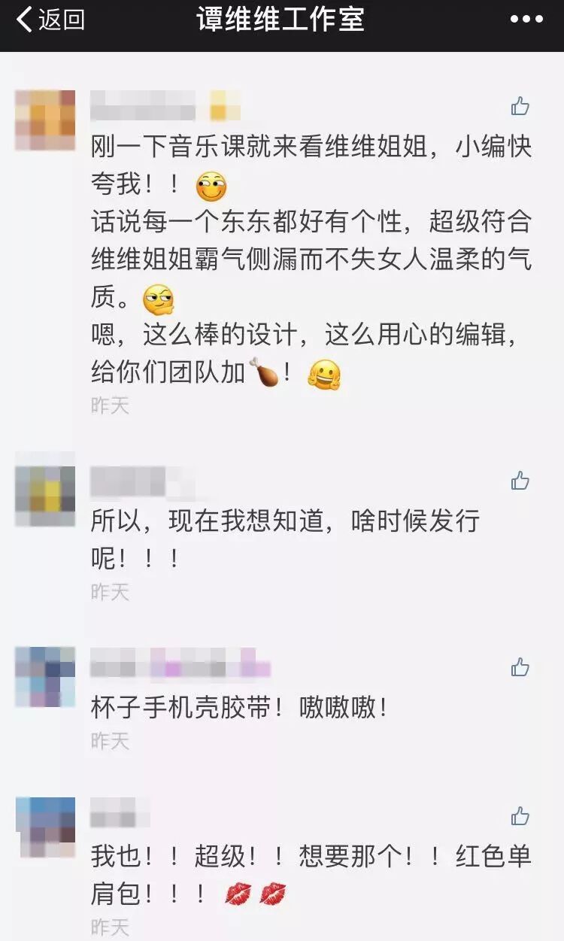The height and width of the screenshot is (941, 564).
Task: Tap the 谭维维工作室 title
Action: (281, 20)
